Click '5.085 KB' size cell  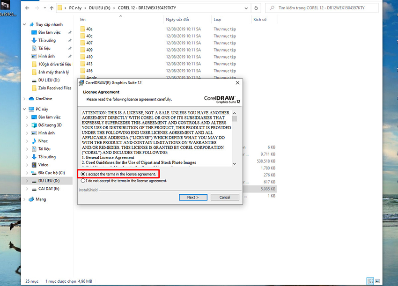pyautogui.click(x=268, y=189)
